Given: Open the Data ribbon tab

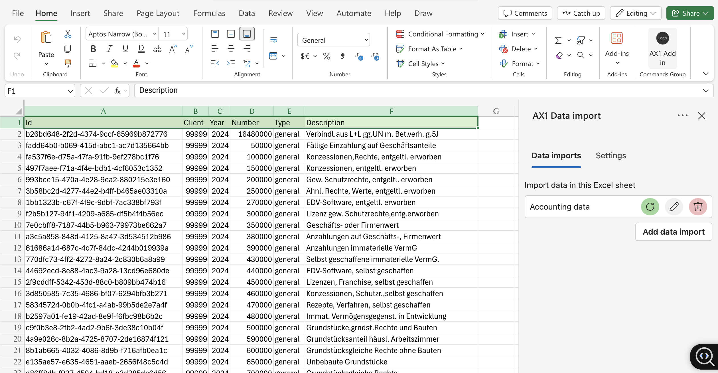Looking at the screenshot, I should (x=247, y=13).
